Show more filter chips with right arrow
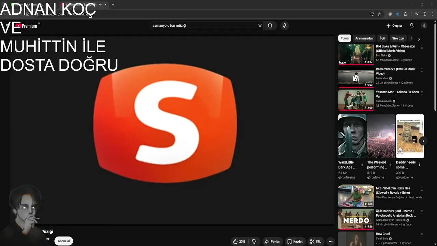 (419, 39)
